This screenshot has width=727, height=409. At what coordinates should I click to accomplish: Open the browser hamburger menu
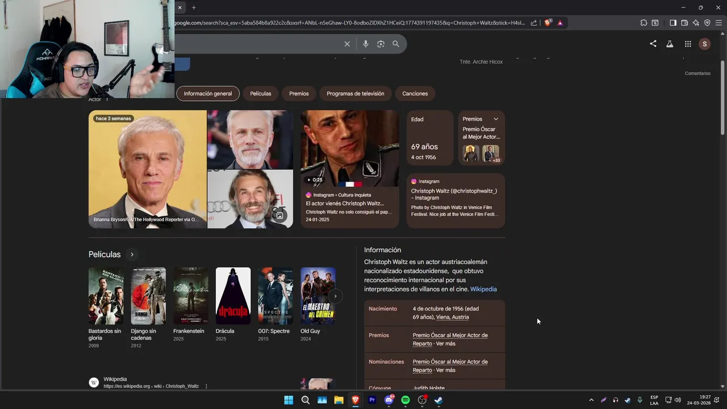[x=718, y=23]
